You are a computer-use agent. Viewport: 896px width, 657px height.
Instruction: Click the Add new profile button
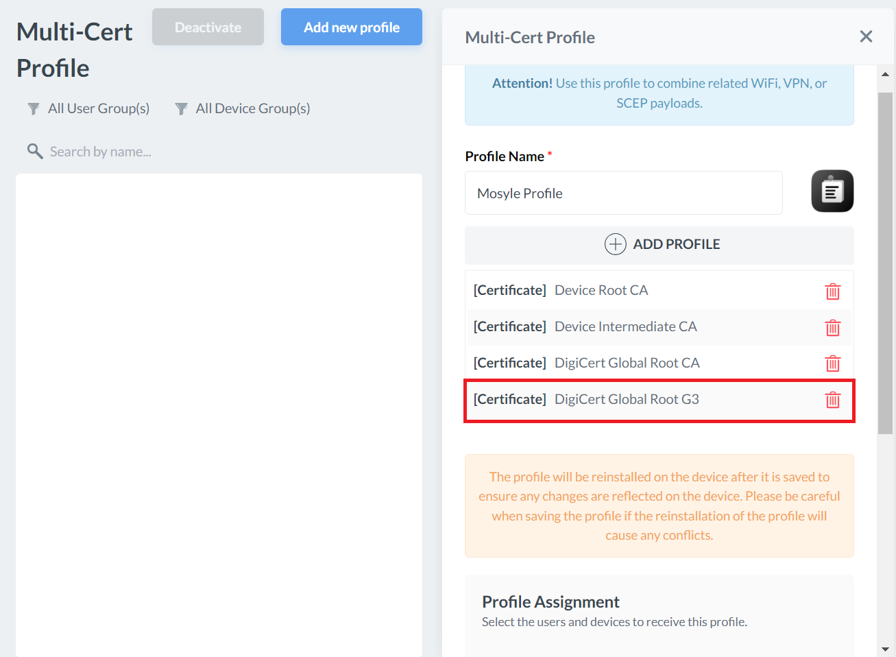click(x=351, y=27)
